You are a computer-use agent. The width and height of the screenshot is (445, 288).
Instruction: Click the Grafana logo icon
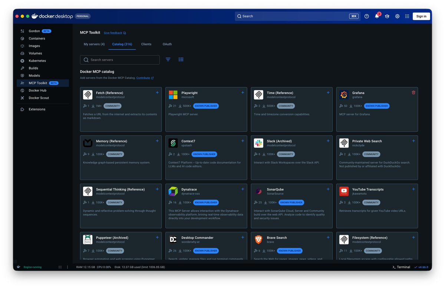(x=344, y=95)
